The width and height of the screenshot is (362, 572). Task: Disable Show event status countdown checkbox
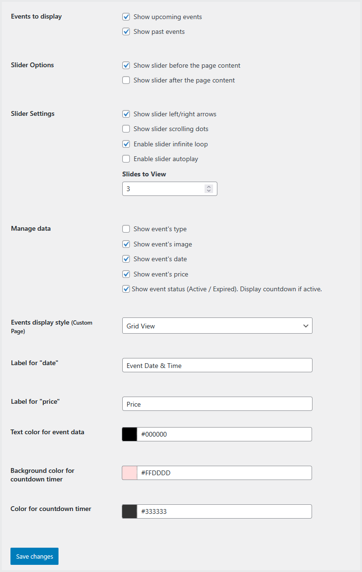pos(126,289)
